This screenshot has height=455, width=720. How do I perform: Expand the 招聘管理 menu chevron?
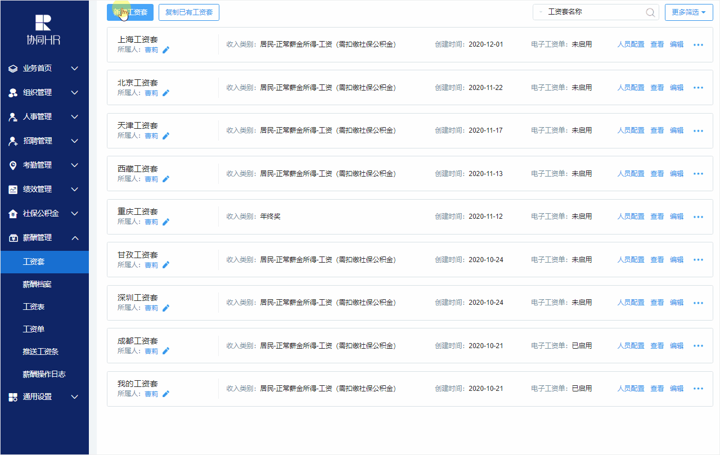coord(75,141)
